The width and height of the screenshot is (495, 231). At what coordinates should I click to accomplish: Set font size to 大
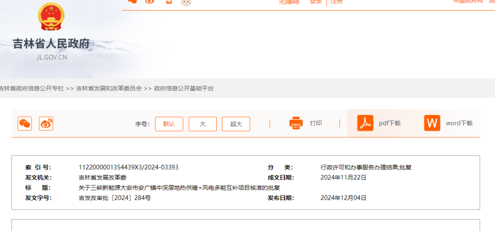[x=203, y=124]
